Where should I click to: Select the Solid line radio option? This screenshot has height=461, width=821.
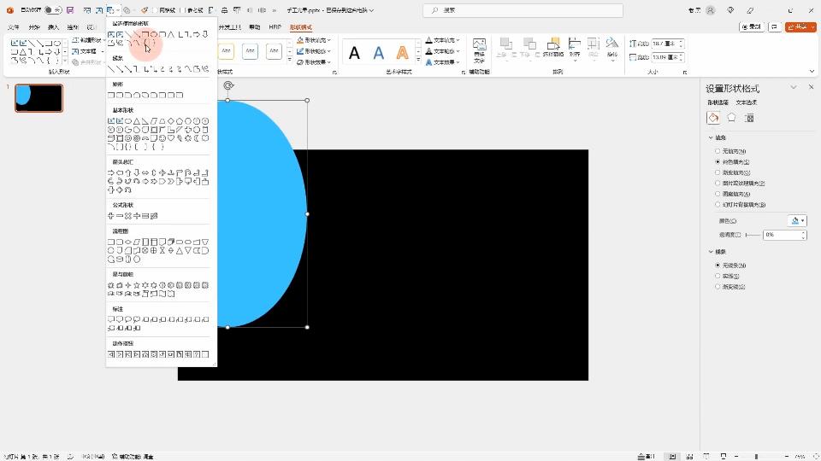point(718,276)
